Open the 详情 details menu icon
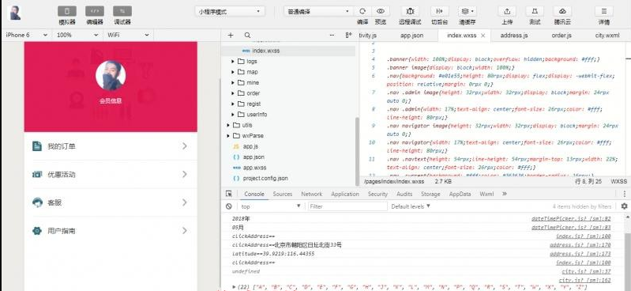This screenshot has height=291, width=631. click(x=603, y=11)
